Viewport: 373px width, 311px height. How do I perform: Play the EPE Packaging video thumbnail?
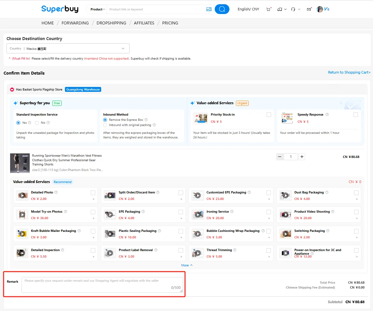click(x=110, y=215)
